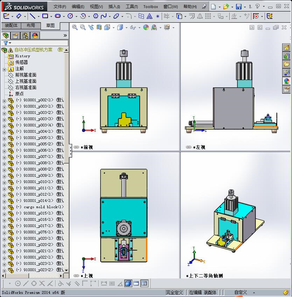Toggle the top view link icon
292x297 pixels.
point(76,276)
